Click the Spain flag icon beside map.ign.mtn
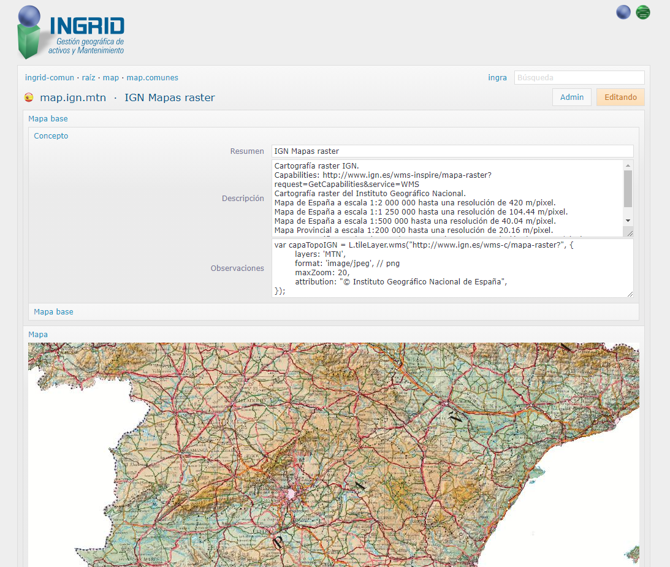Screen dimensions: 670x567 pyautogui.click(x=29, y=97)
